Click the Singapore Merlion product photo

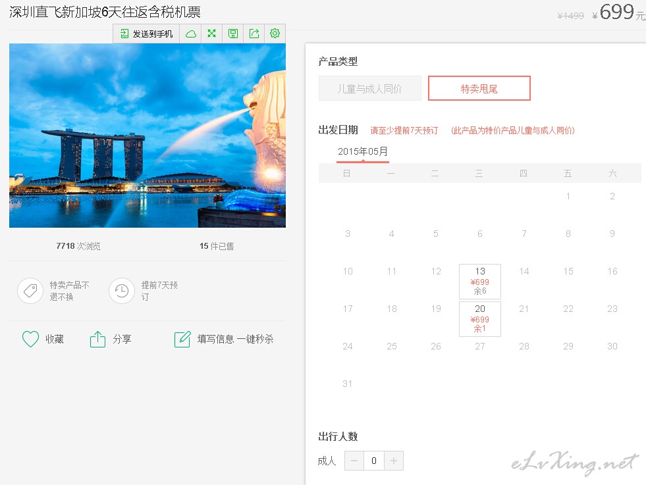click(148, 136)
